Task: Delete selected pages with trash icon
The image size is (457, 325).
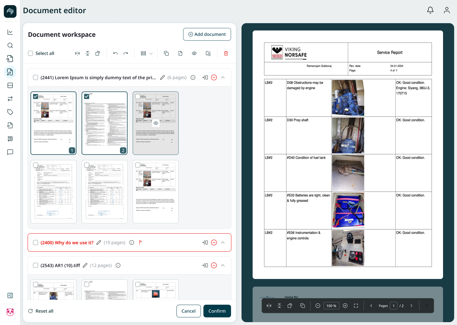Action: click(x=226, y=53)
